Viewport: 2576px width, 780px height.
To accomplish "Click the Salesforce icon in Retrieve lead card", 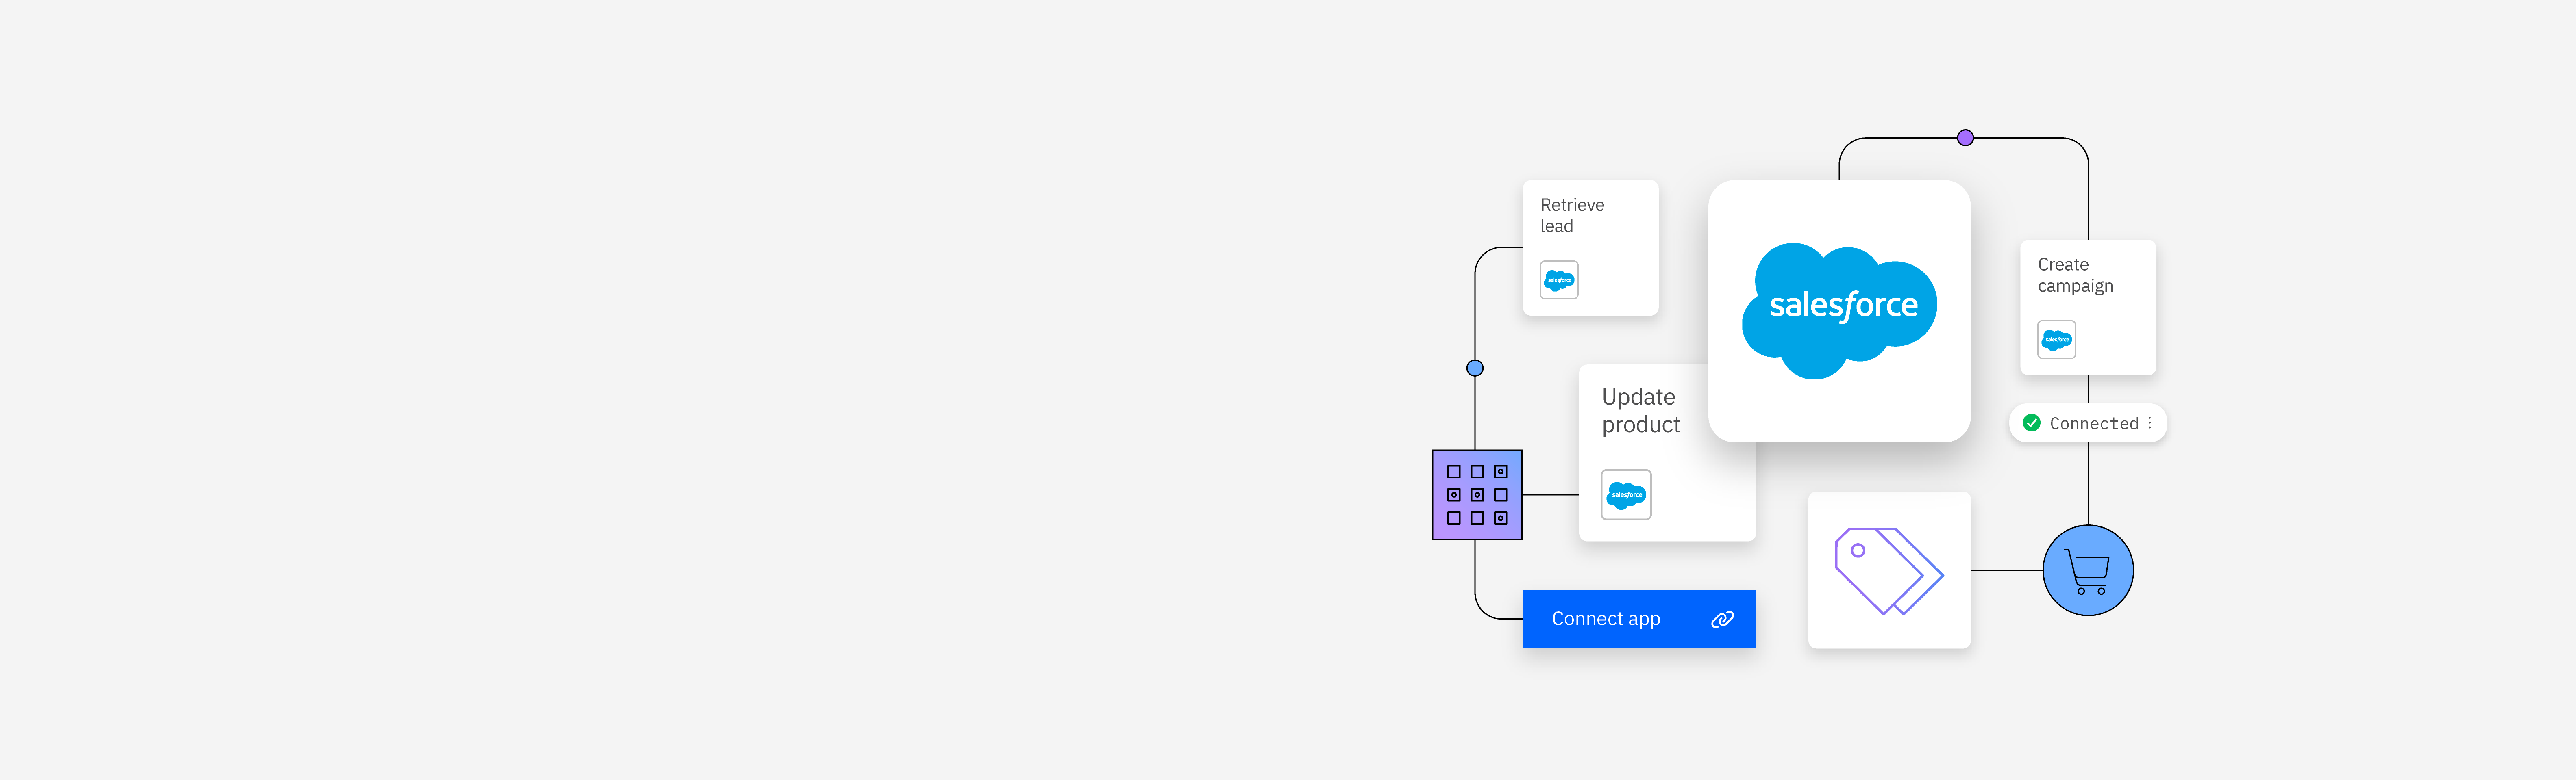I will click(x=1559, y=279).
